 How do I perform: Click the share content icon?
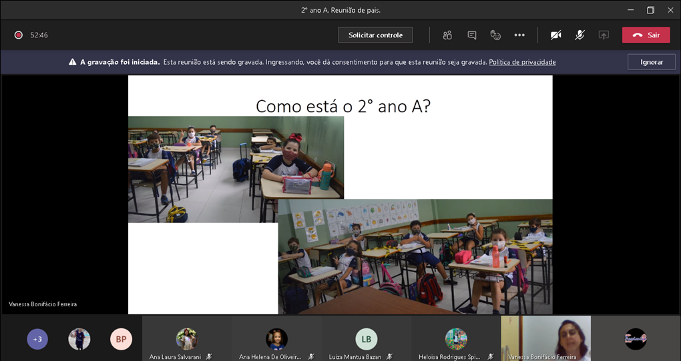tap(604, 35)
